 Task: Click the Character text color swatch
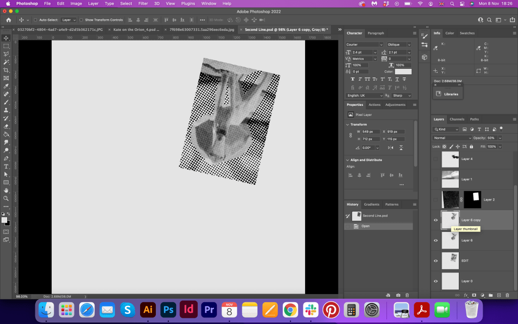[403, 72]
